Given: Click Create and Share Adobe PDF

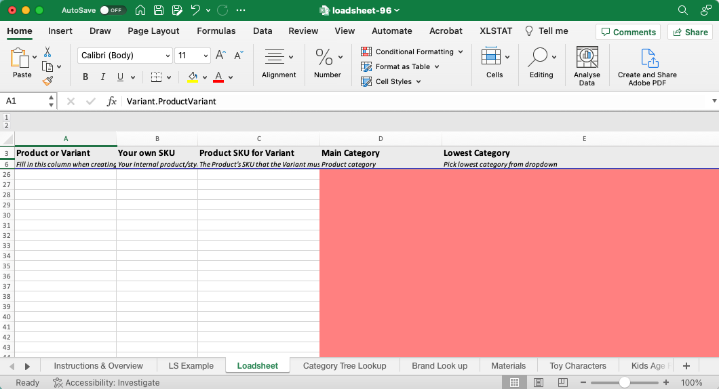Looking at the screenshot, I should pyautogui.click(x=647, y=66).
